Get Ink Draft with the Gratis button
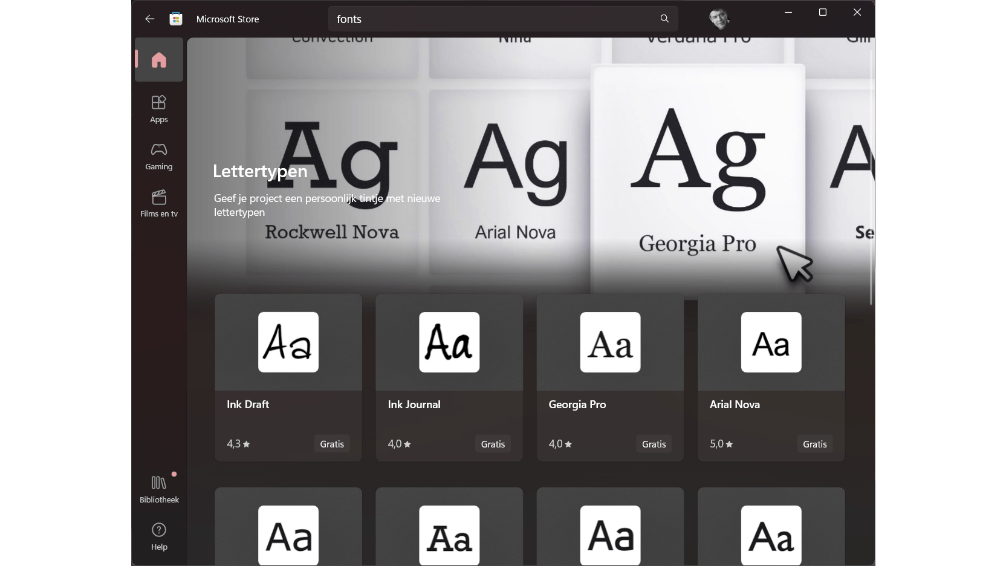This screenshot has width=1006, height=566. (x=331, y=444)
